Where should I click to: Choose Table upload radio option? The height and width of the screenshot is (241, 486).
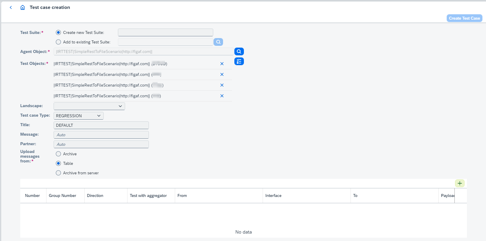click(x=58, y=163)
